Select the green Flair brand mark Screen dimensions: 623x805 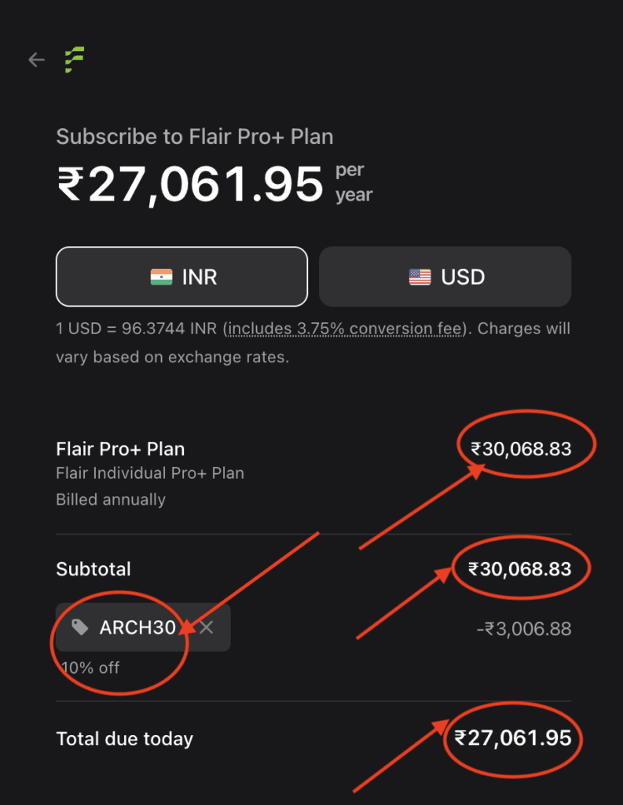pyautogui.click(x=75, y=60)
